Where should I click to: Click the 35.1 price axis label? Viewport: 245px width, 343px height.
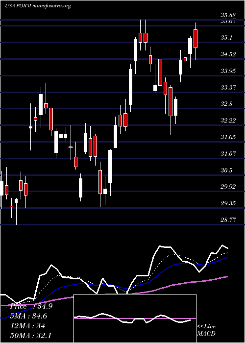click(x=226, y=38)
